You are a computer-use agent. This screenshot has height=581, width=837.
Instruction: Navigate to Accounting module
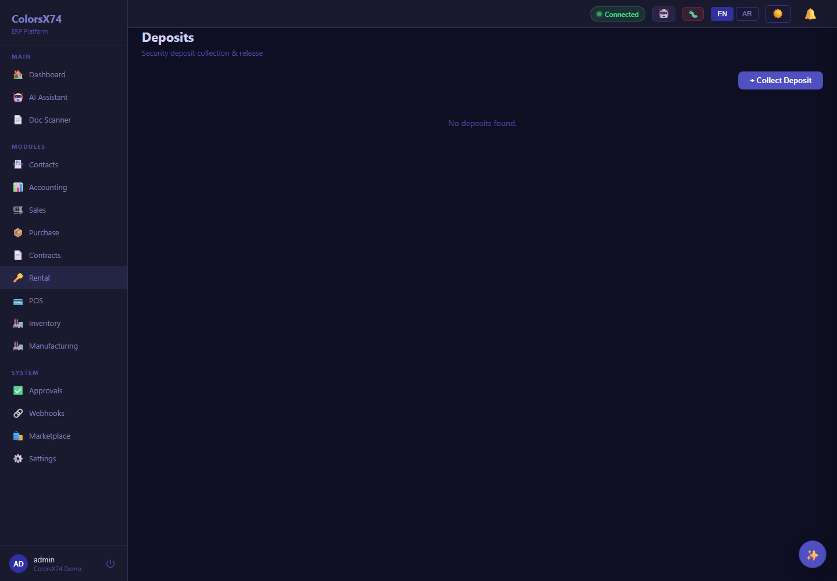[x=64, y=187]
